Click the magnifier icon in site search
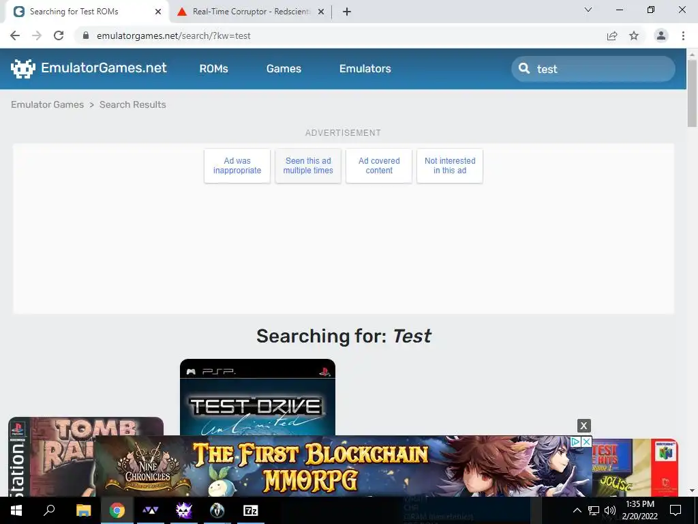Viewport: 698px width, 524px height. [x=524, y=68]
